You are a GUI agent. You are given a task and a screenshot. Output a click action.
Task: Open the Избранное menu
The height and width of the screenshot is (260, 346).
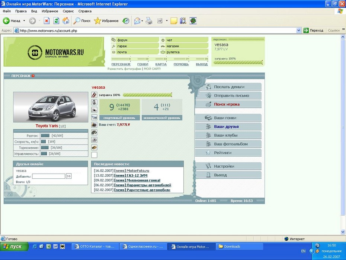(x=50, y=11)
